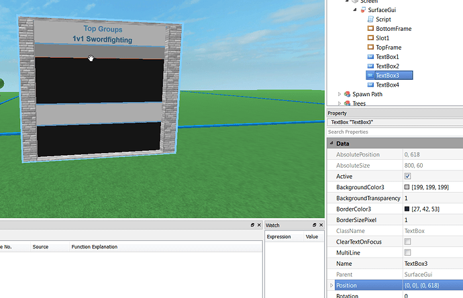Click the Search Properties field

point(395,132)
